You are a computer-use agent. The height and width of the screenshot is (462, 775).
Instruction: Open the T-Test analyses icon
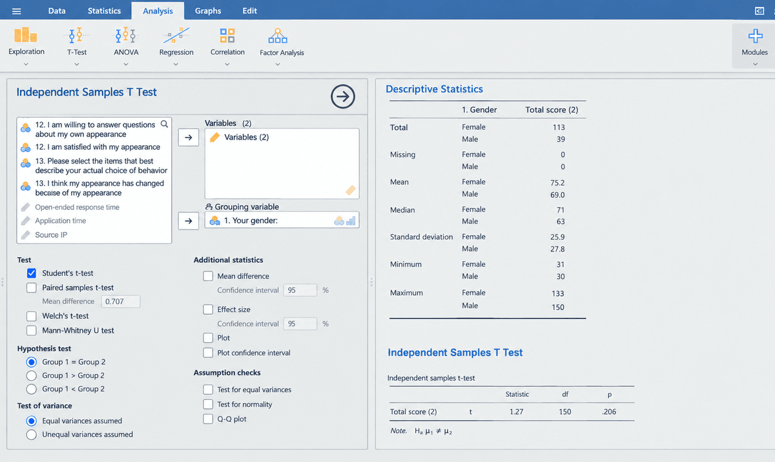(77, 35)
